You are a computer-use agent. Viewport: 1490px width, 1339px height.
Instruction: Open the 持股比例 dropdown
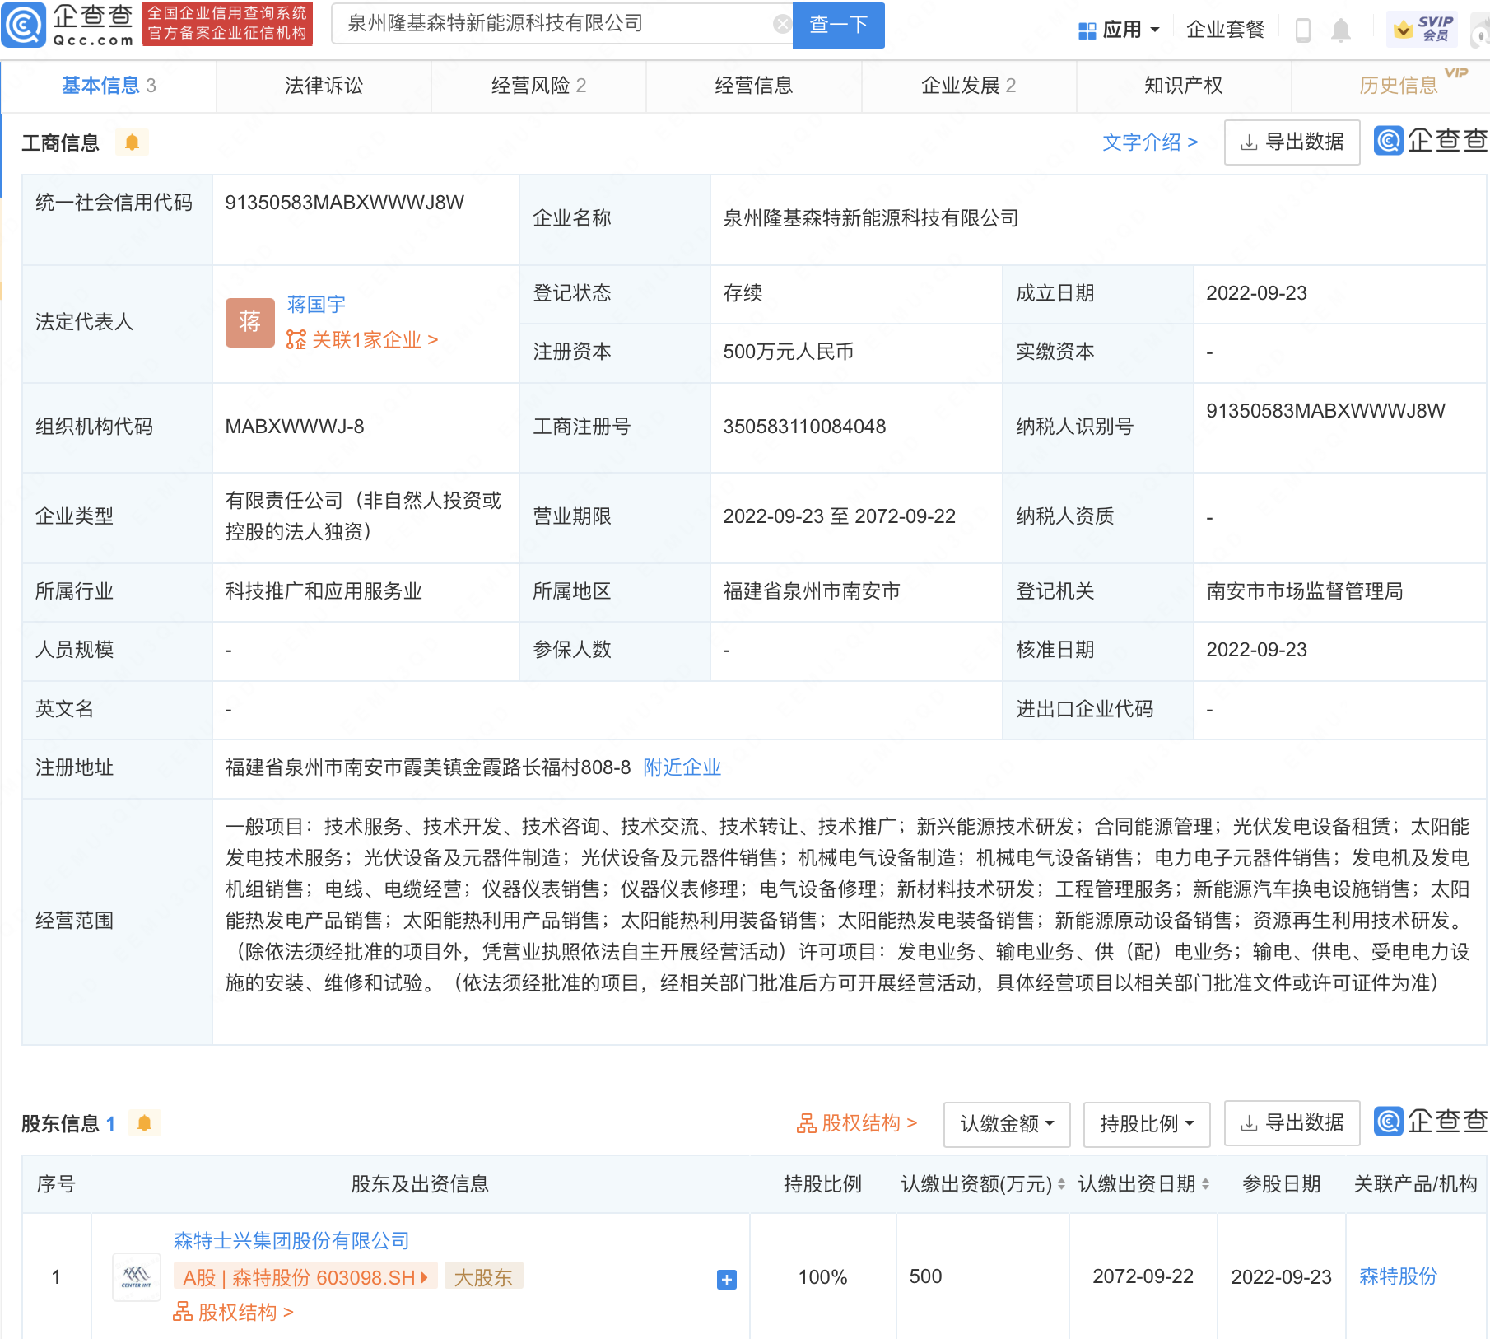(x=1147, y=1124)
